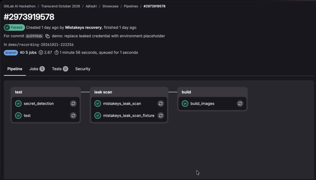Open the test job in test stage

click(x=27, y=116)
